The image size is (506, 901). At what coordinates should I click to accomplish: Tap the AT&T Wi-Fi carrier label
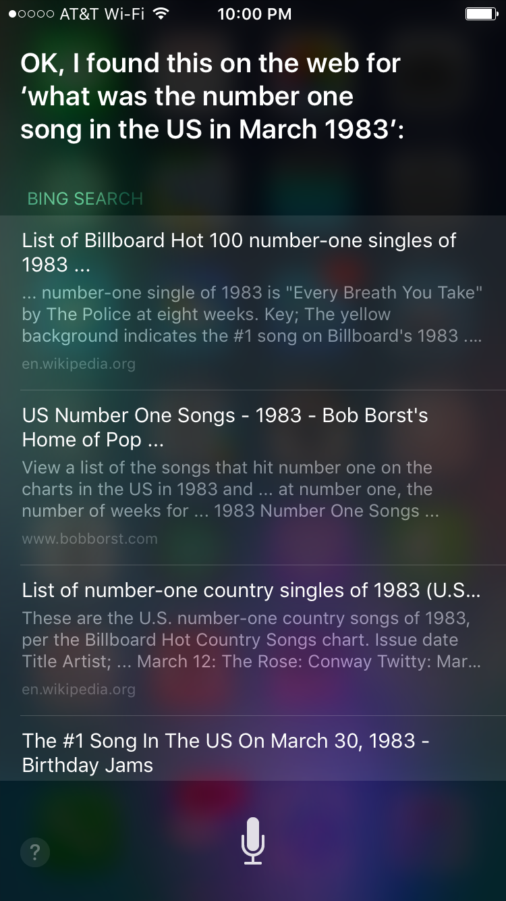coord(102,14)
